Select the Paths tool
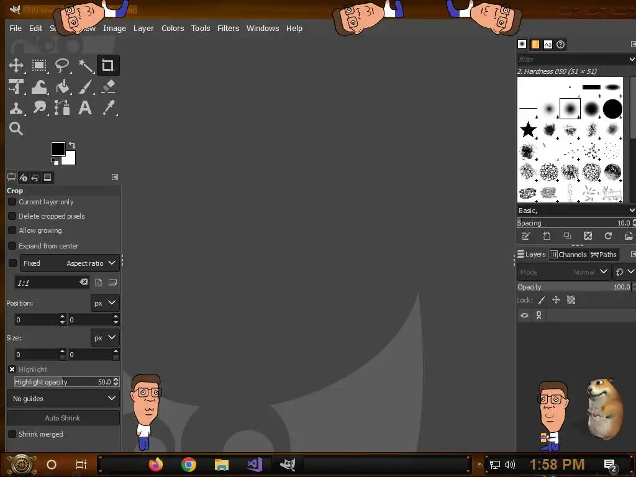The image size is (636, 477). (x=62, y=108)
